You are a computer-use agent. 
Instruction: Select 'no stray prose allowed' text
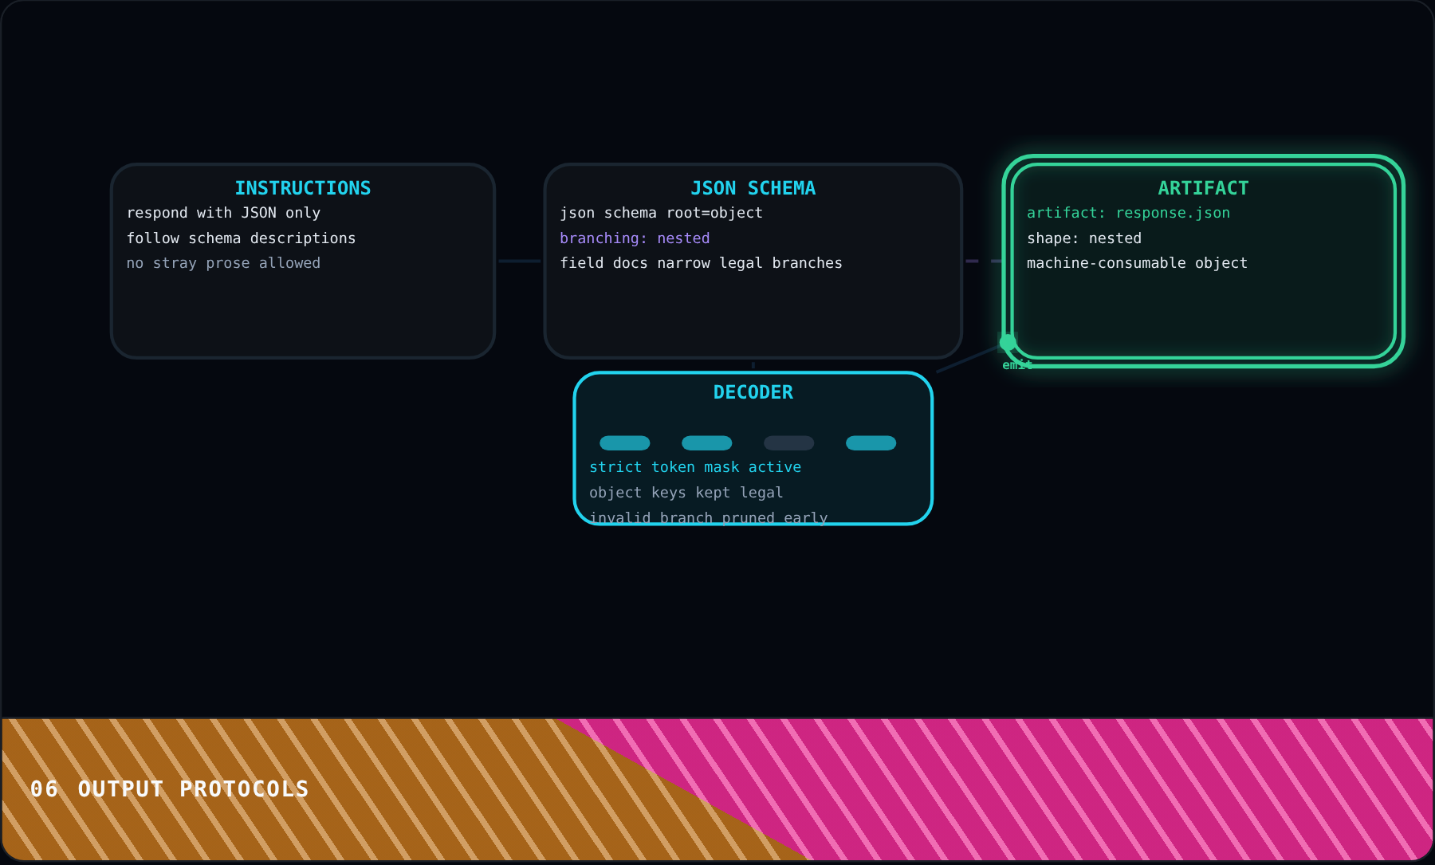pyautogui.click(x=223, y=263)
